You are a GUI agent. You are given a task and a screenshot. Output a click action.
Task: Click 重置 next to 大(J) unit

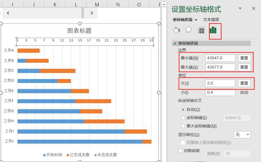pos(244,83)
